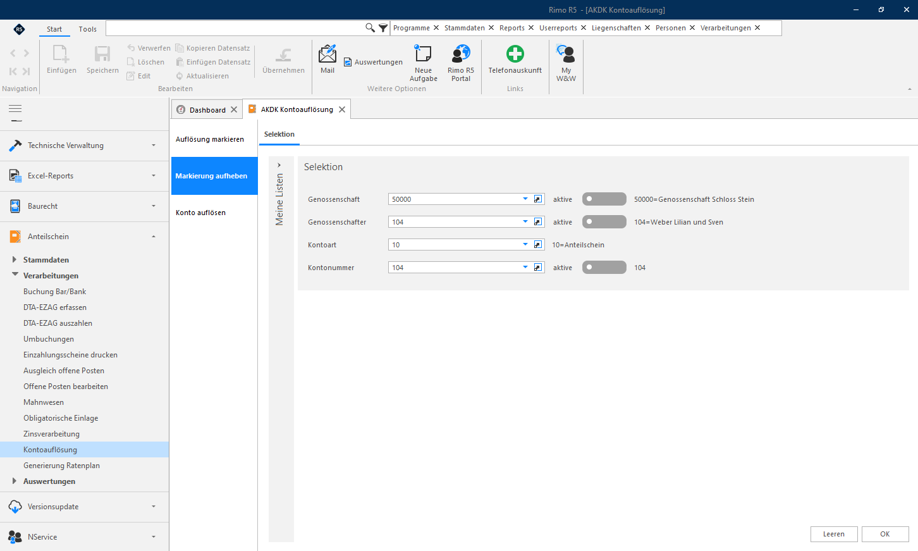
Task: Remove the Programme filter tag
Action: [x=436, y=28]
